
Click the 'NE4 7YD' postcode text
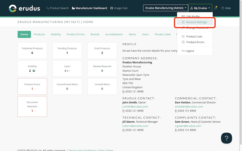coord(128,83)
